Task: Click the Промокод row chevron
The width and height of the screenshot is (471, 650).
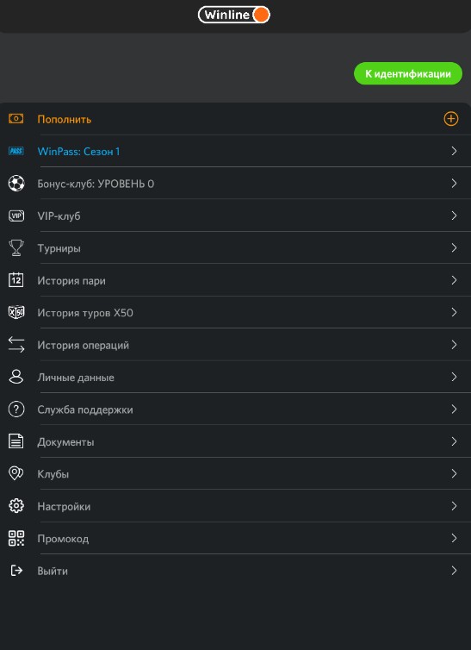Action: [454, 538]
